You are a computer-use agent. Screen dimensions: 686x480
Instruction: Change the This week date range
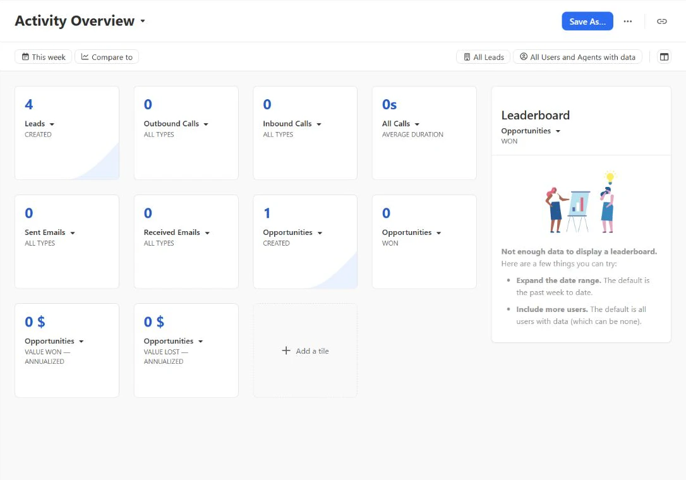tap(44, 57)
